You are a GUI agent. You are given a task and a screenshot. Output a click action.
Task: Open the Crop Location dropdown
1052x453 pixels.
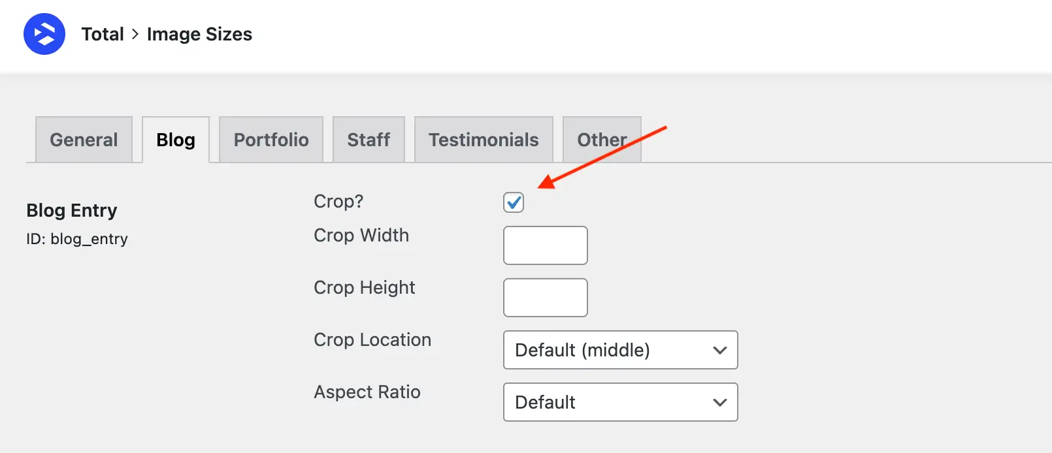coord(621,350)
